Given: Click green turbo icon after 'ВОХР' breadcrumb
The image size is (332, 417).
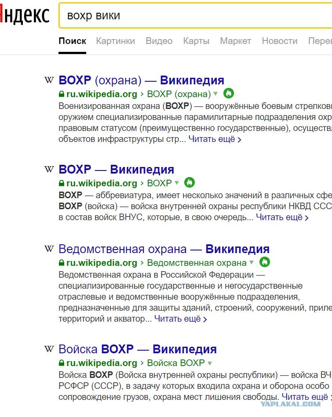Looking at the screenshot, I should [190, 182].
